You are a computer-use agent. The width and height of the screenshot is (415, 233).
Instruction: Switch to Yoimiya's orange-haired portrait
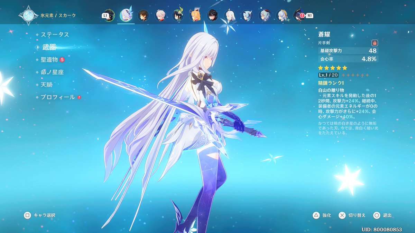[x=195, y=15]
